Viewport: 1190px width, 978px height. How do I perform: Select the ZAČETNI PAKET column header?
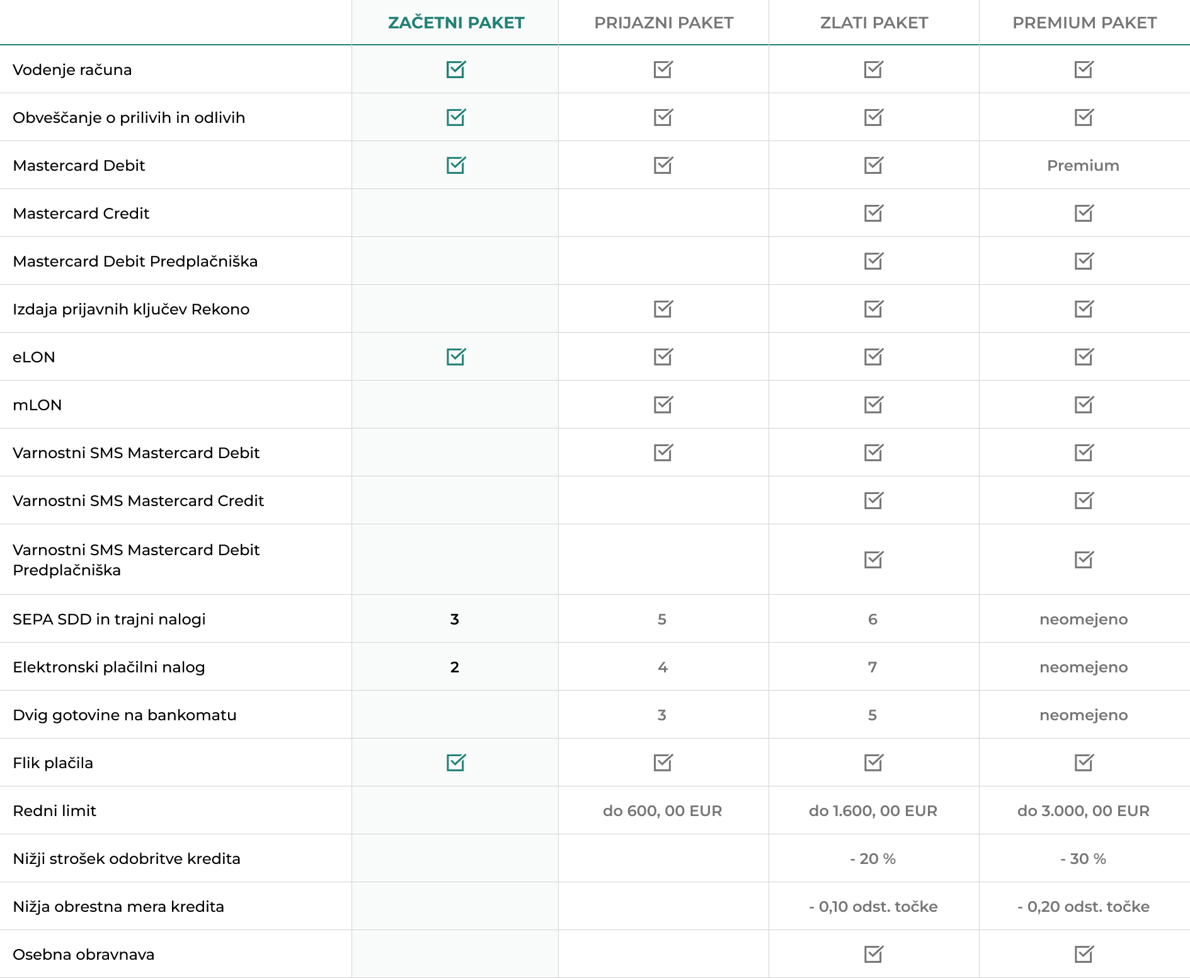click(455, 23)
